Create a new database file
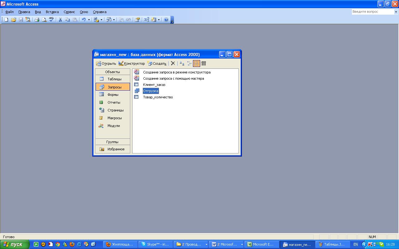This screenshot has height=249, width=399. click(6, 20)
